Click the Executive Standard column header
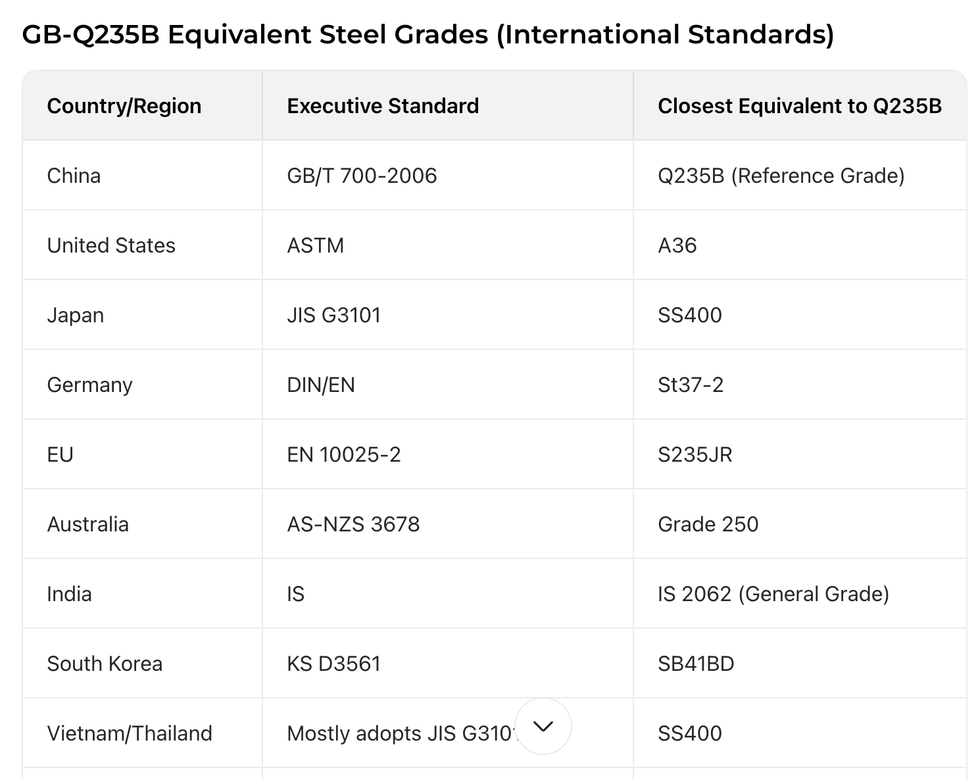976x780 pixels. [383, 106]
